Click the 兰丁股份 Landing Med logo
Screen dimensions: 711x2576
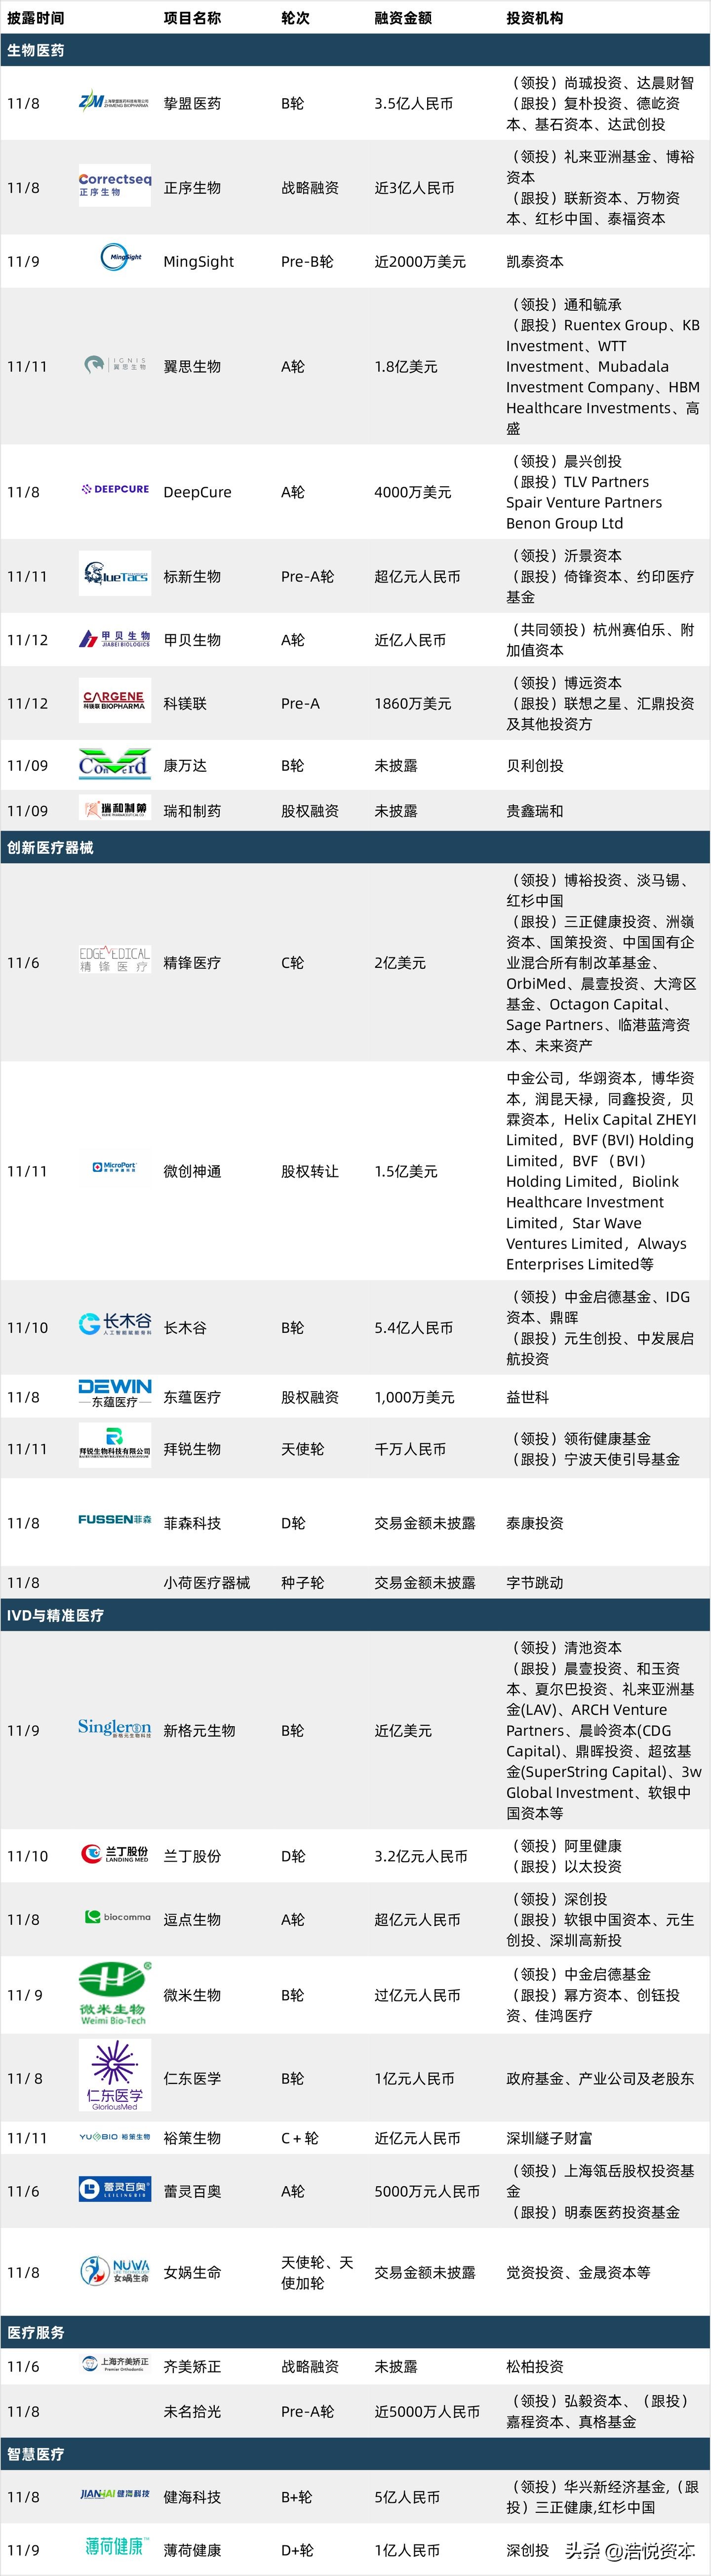115,1854
